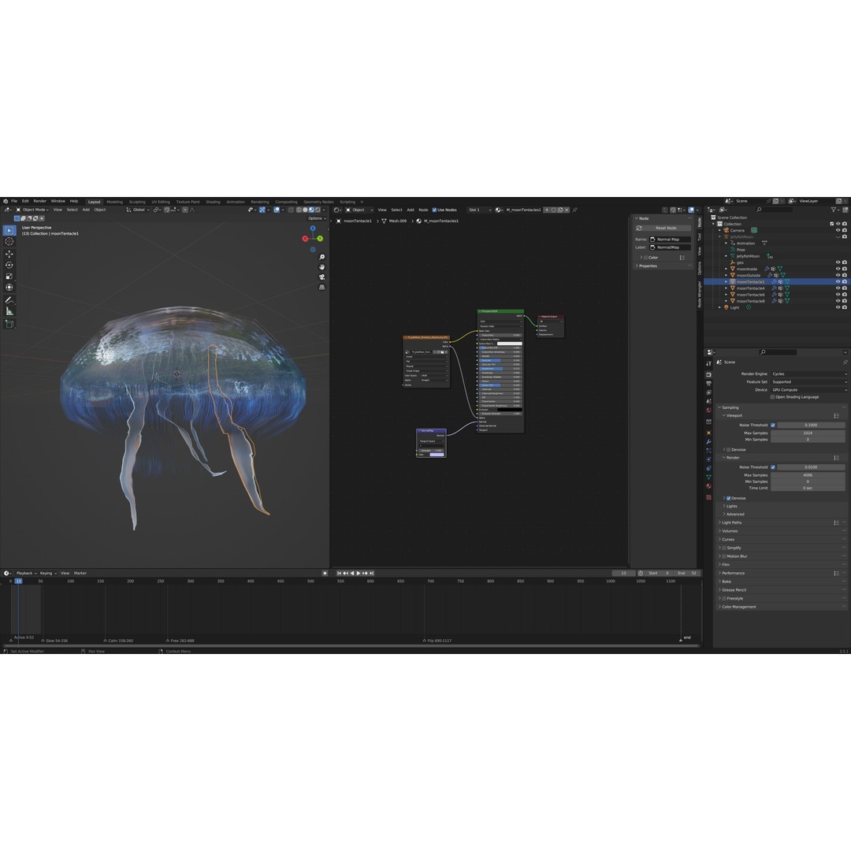Open the World properties tab icon
Screen dimensions: 851x851
coord(709,411)
